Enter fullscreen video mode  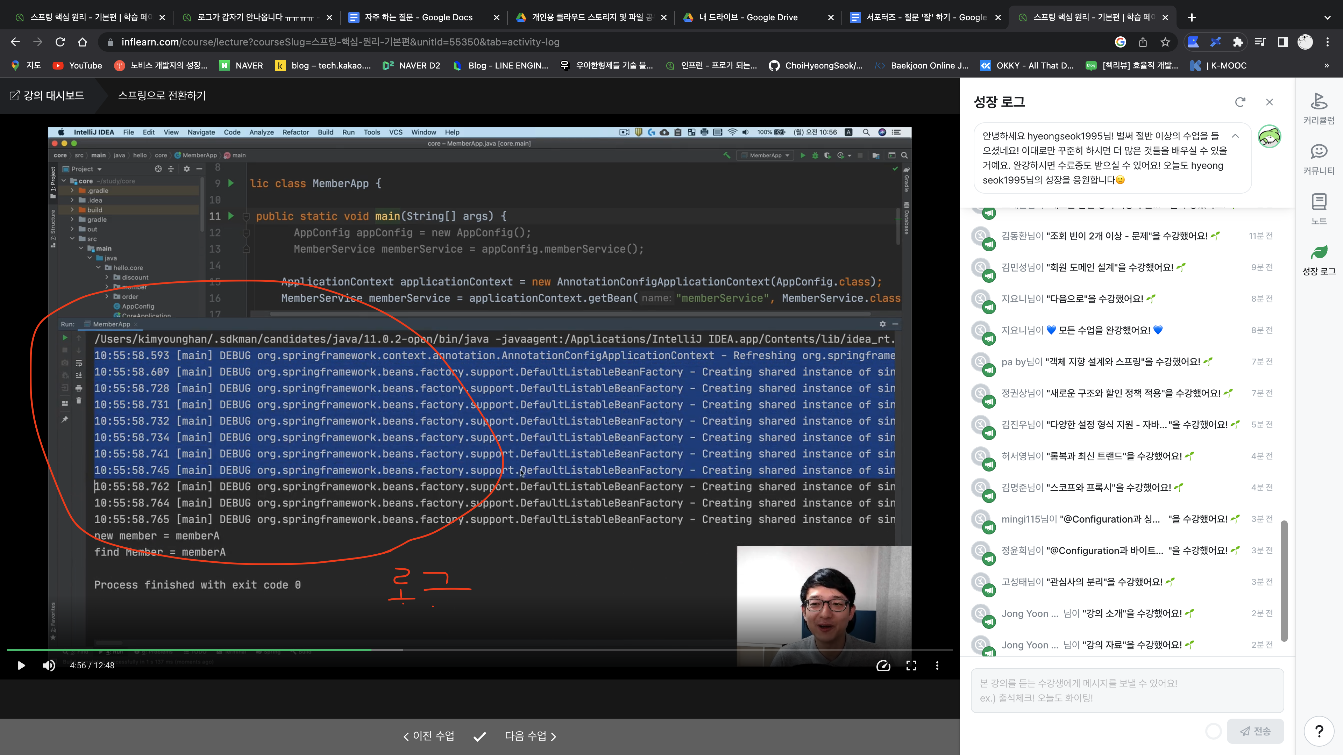[x=911, y=666]
